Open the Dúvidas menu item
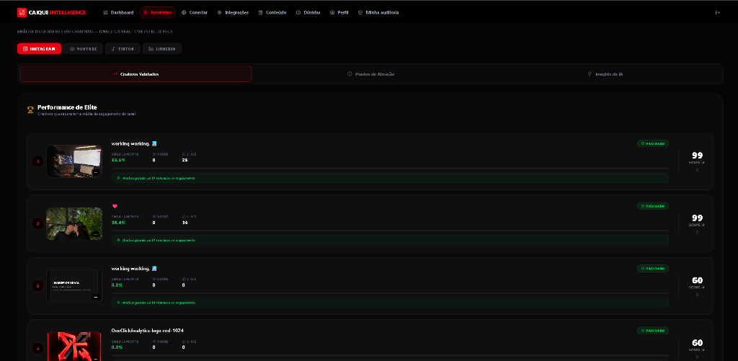Screen dimensions: 738x361 pyautogui.click(x=308, y=13)
